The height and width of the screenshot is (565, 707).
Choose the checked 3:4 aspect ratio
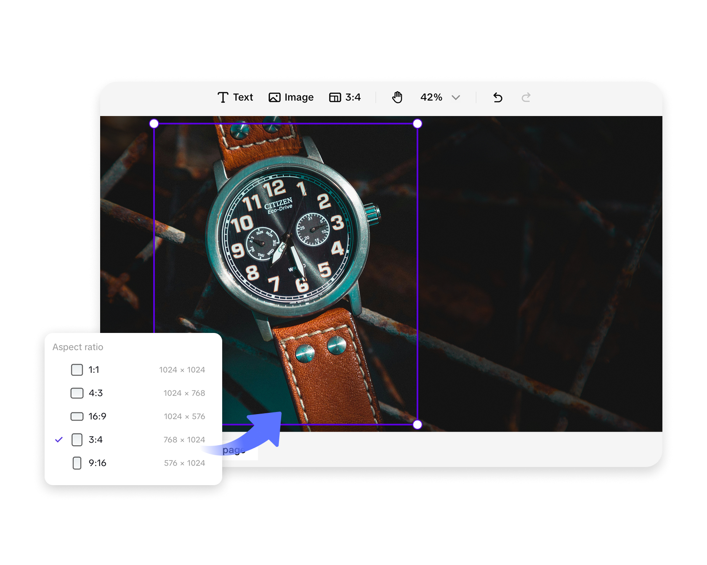[x=133, y=440]
